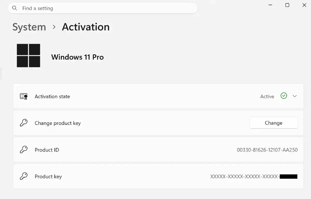Screen dimensions: 311x199
Task: Click the Activation state certificate icon
Action: tap(24, 96)
